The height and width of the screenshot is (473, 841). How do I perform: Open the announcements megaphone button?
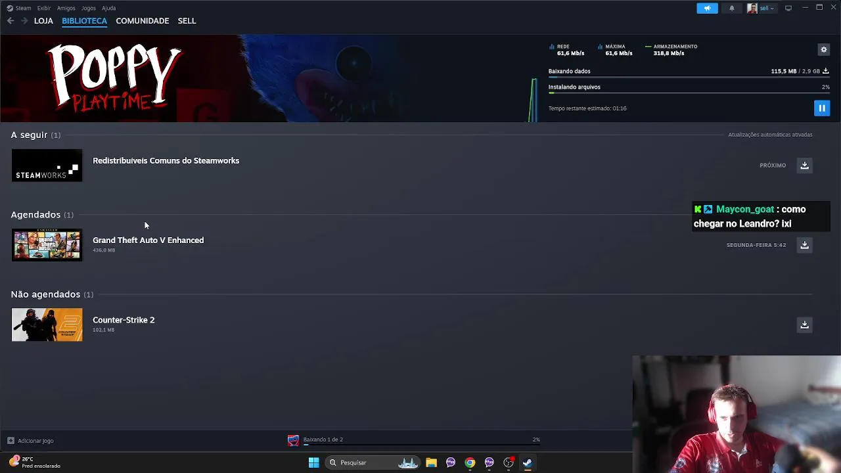[707, 8]
